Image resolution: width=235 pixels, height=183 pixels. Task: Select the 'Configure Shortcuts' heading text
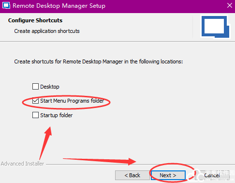pyautogui.click(x=35, y=20)
